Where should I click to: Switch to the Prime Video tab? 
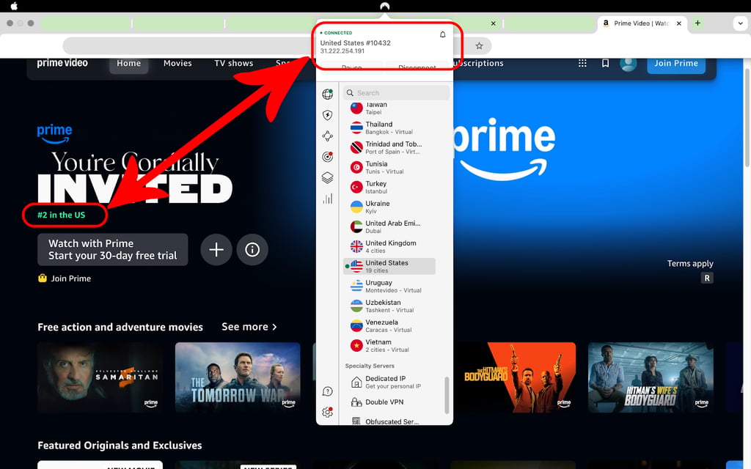(642, 23)
